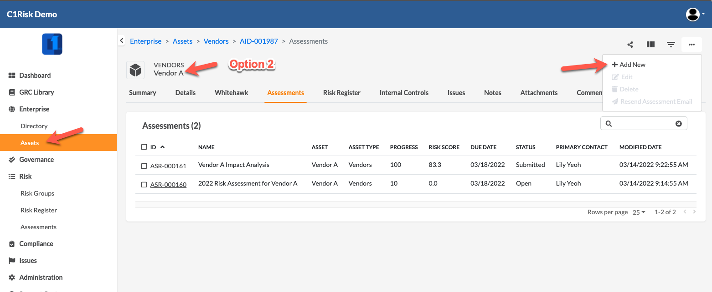Click the GRC Library book icon

[x=12, y=92]
